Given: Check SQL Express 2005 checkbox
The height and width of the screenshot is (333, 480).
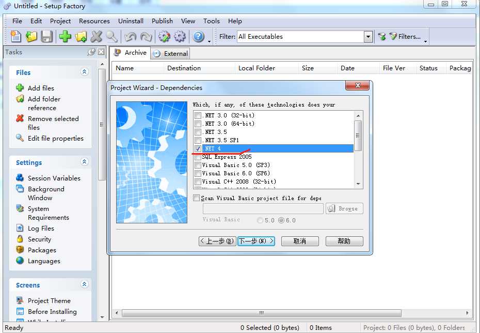Looking at the screenshot, I should pos(198,157).
